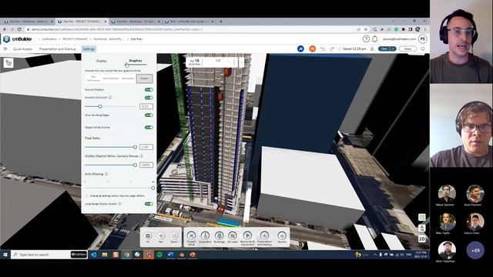
Task: Click the search magnifier icon in toolbar
Action: 423,49
